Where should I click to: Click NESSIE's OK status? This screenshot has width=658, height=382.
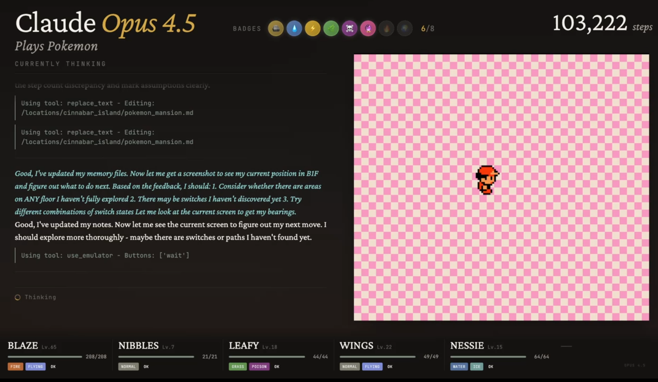click(490, 367)
